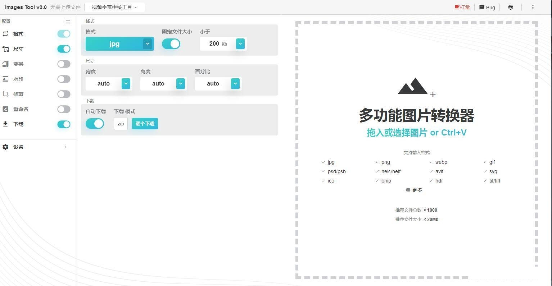
Task: Click the 水印 watermark icon
Action: (5, 79)
